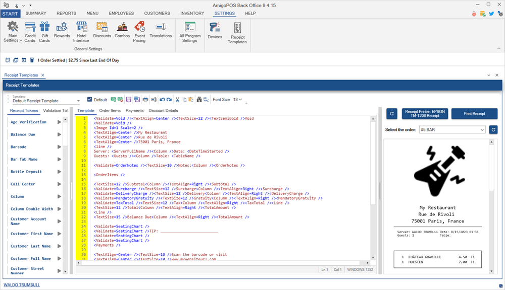Open the INVENTORY ribbon tab
Image resolution: width=505 pixels, height=290 pixels.
[192, 14]
